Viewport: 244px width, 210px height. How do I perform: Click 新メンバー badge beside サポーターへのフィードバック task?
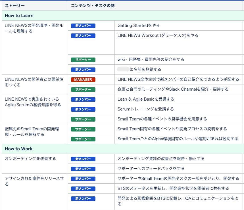pos(83,169)
